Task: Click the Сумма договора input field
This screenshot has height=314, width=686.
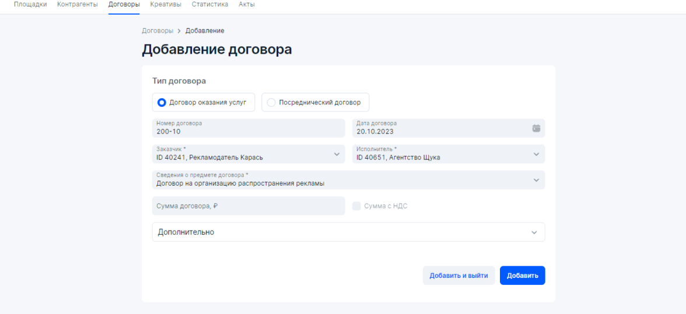Action: (249, 206)
